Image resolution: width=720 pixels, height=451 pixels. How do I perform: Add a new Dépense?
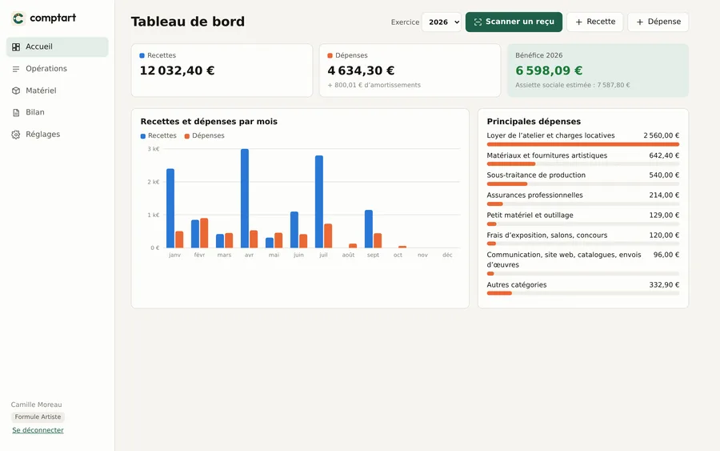658,22
